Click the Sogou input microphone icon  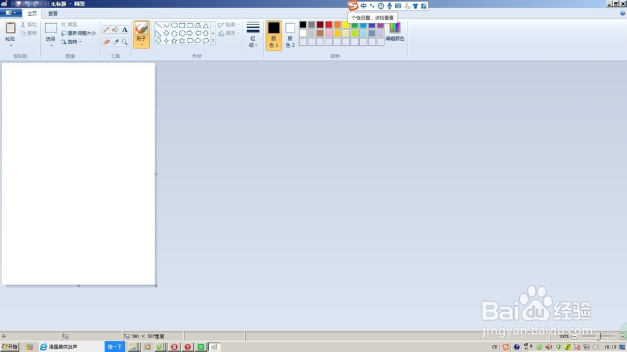(x=389, y=6)
